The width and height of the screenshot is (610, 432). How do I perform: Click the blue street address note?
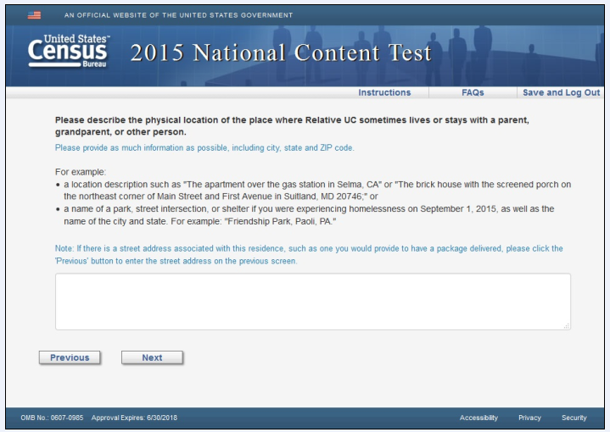[309, 254]
